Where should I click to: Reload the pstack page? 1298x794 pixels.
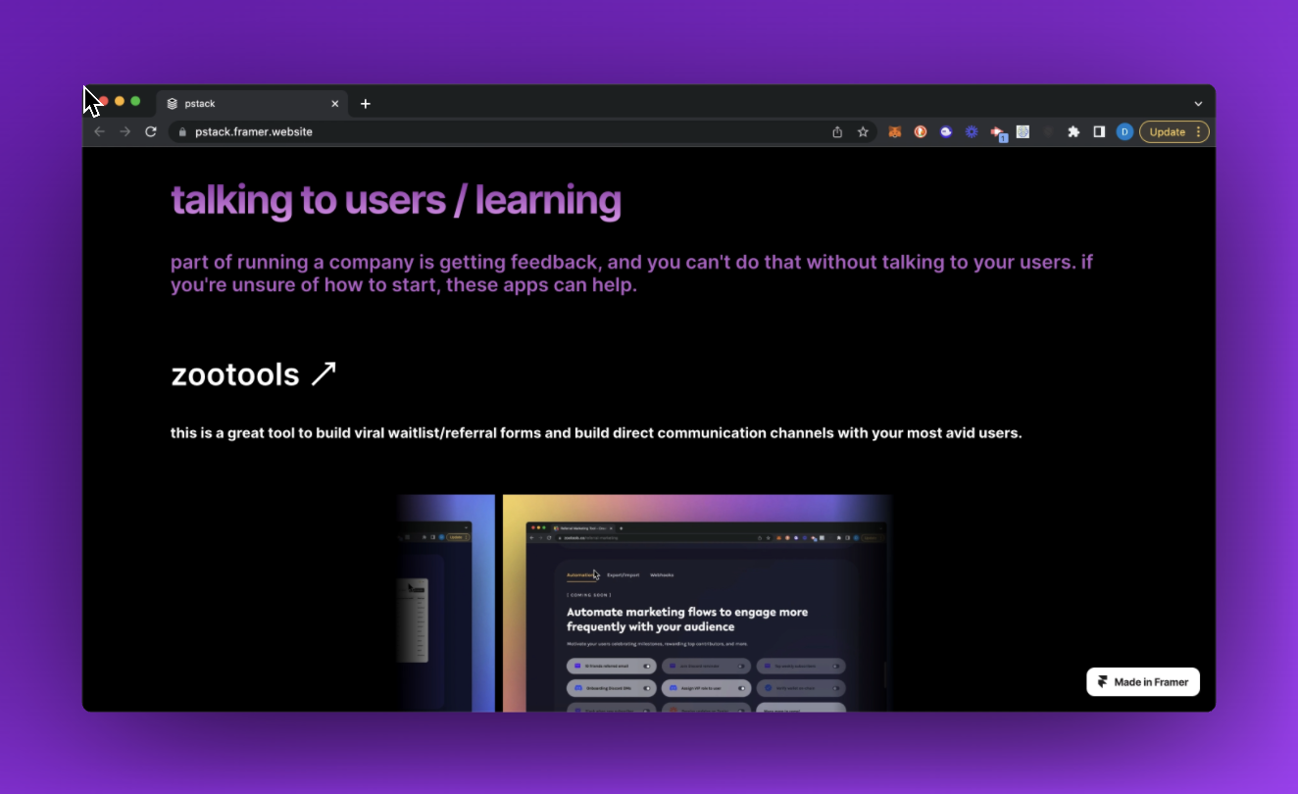pyautogui.click(x=151, y=131)
